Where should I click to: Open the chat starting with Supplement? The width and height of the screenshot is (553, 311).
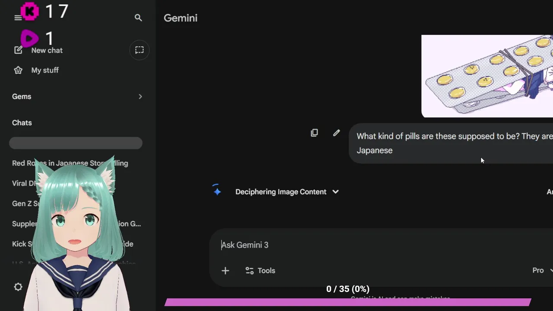pyautogui.click(x=76, y=224)
